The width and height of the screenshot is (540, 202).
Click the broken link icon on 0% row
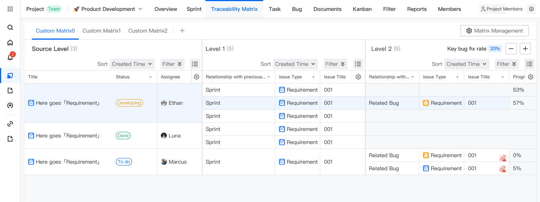tap(503, 158)
